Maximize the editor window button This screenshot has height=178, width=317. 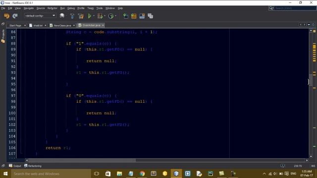[x=313, y=25]
